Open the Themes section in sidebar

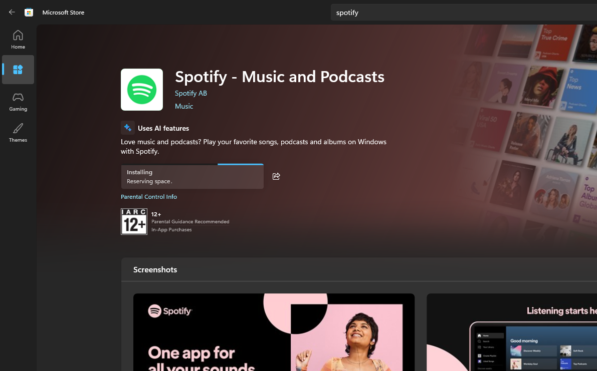18,133
